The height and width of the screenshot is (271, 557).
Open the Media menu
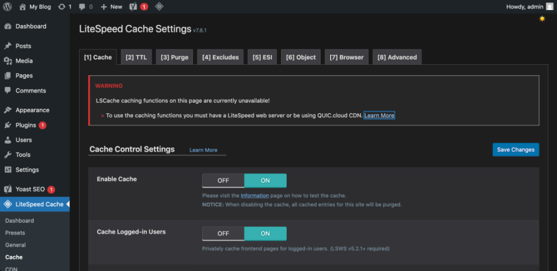coord(24,61)
